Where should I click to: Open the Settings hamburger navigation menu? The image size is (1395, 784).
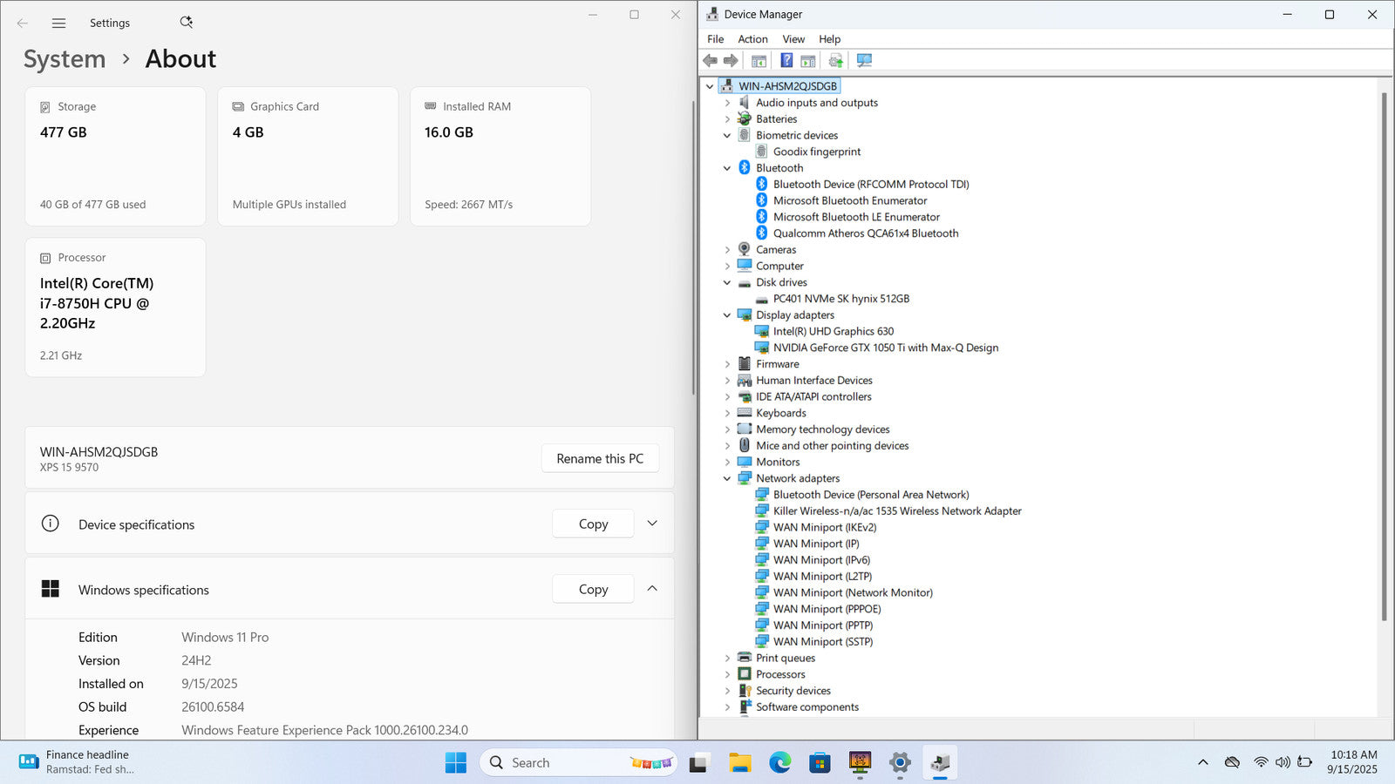[58, 24]
